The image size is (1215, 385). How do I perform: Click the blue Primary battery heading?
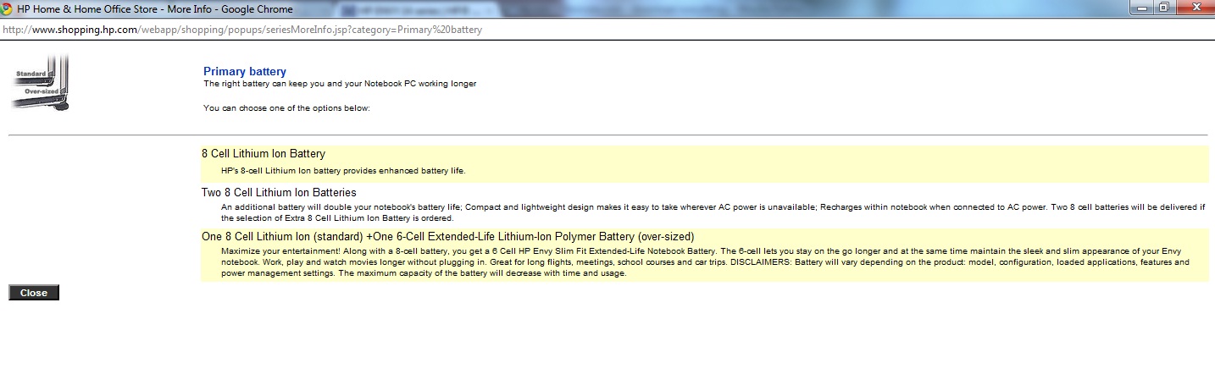[x=245, y=72]
